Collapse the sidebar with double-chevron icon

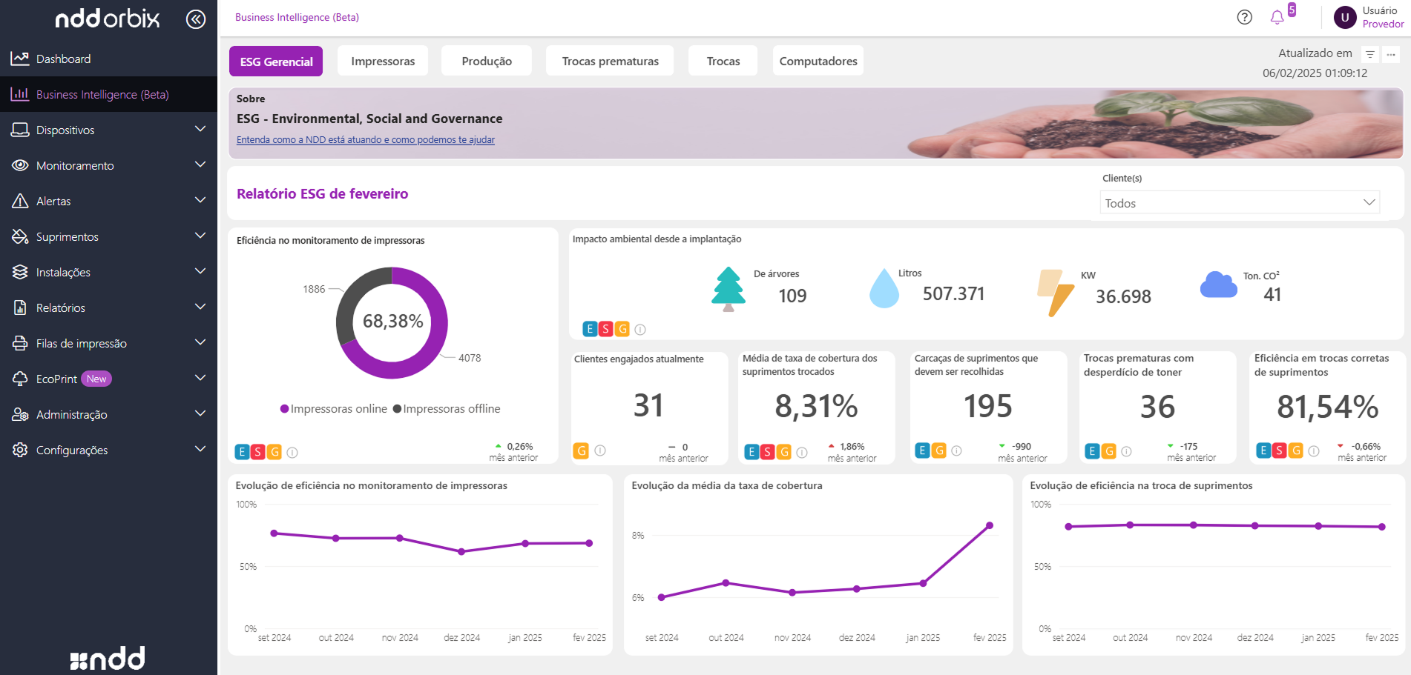tap(196, 19)
